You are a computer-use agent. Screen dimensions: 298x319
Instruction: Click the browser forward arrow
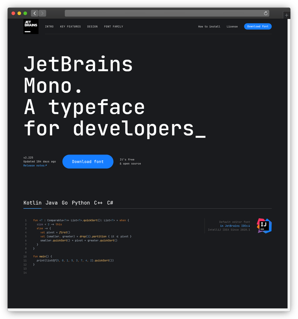42,13
